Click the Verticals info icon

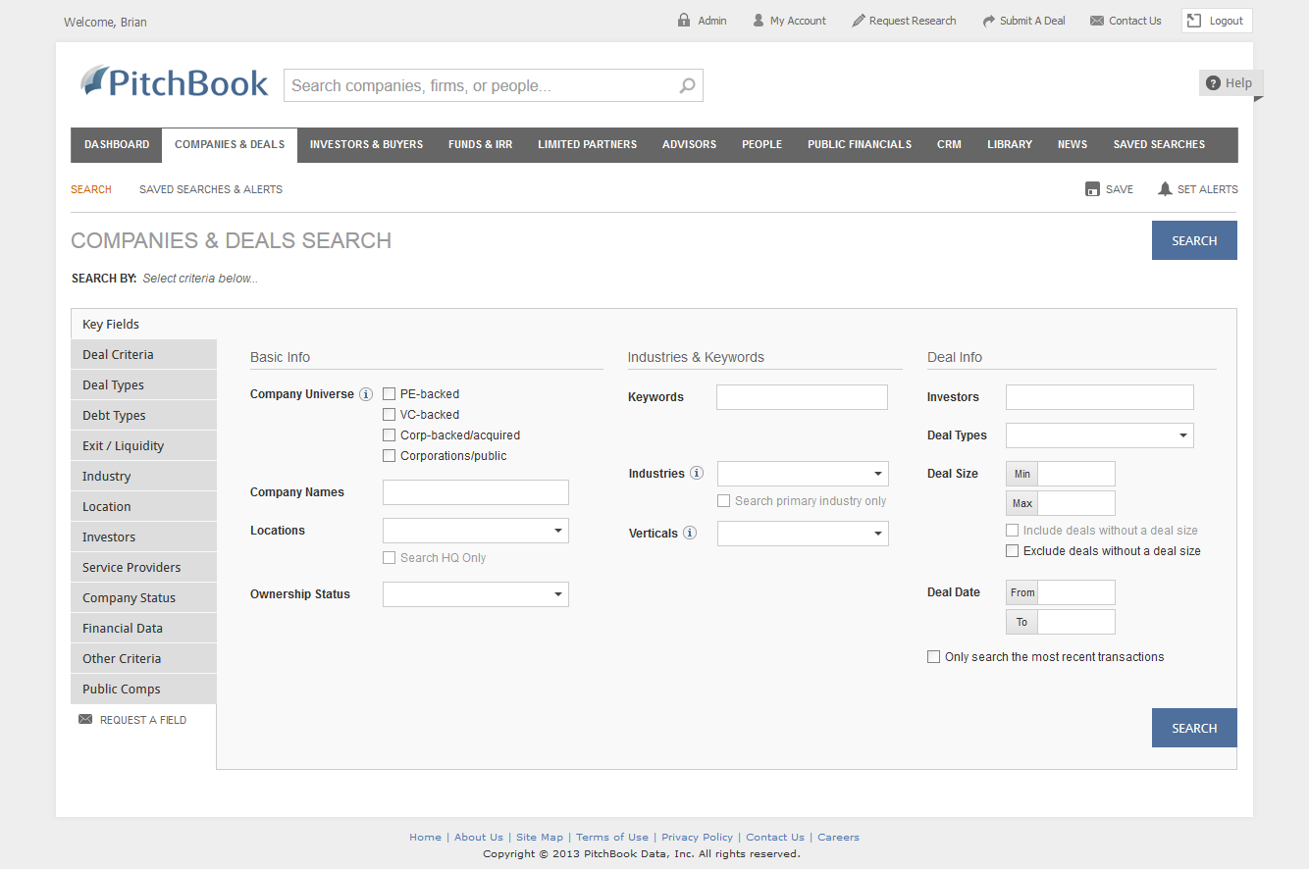coord(690,534)
